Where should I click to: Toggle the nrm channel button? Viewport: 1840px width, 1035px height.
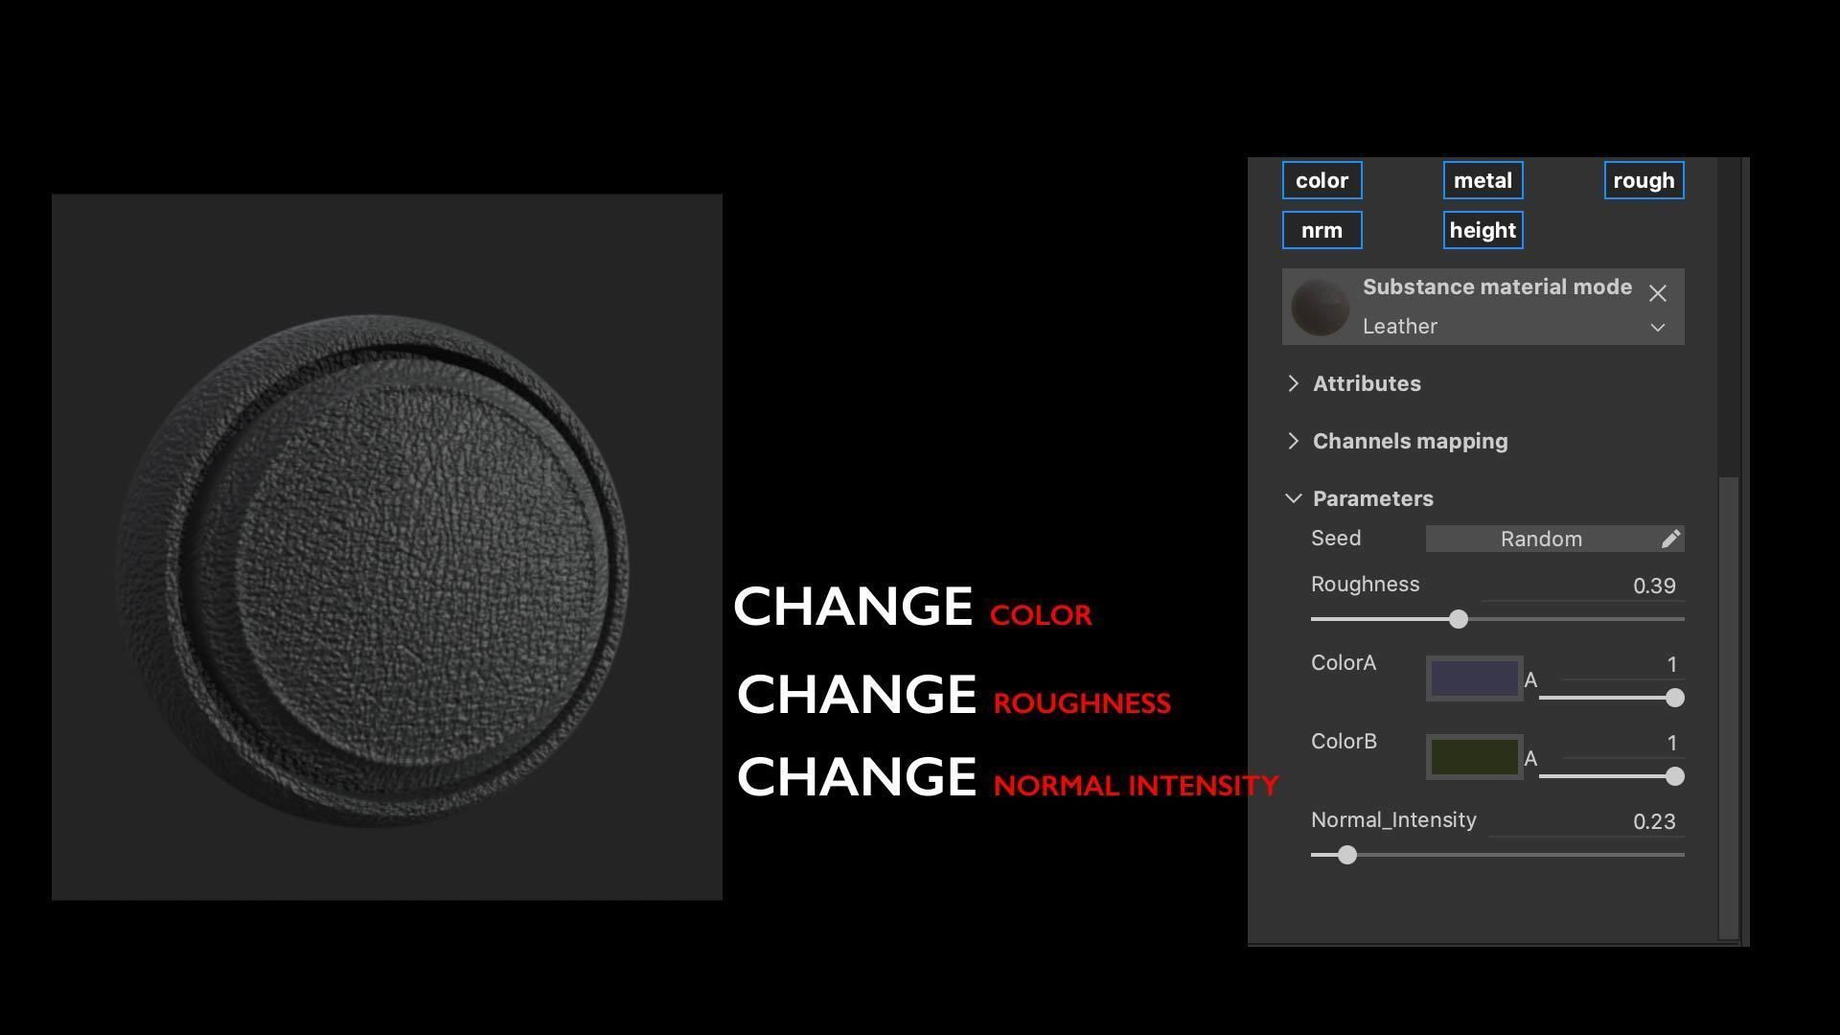pyautogui.click(x=1322, y=230)
